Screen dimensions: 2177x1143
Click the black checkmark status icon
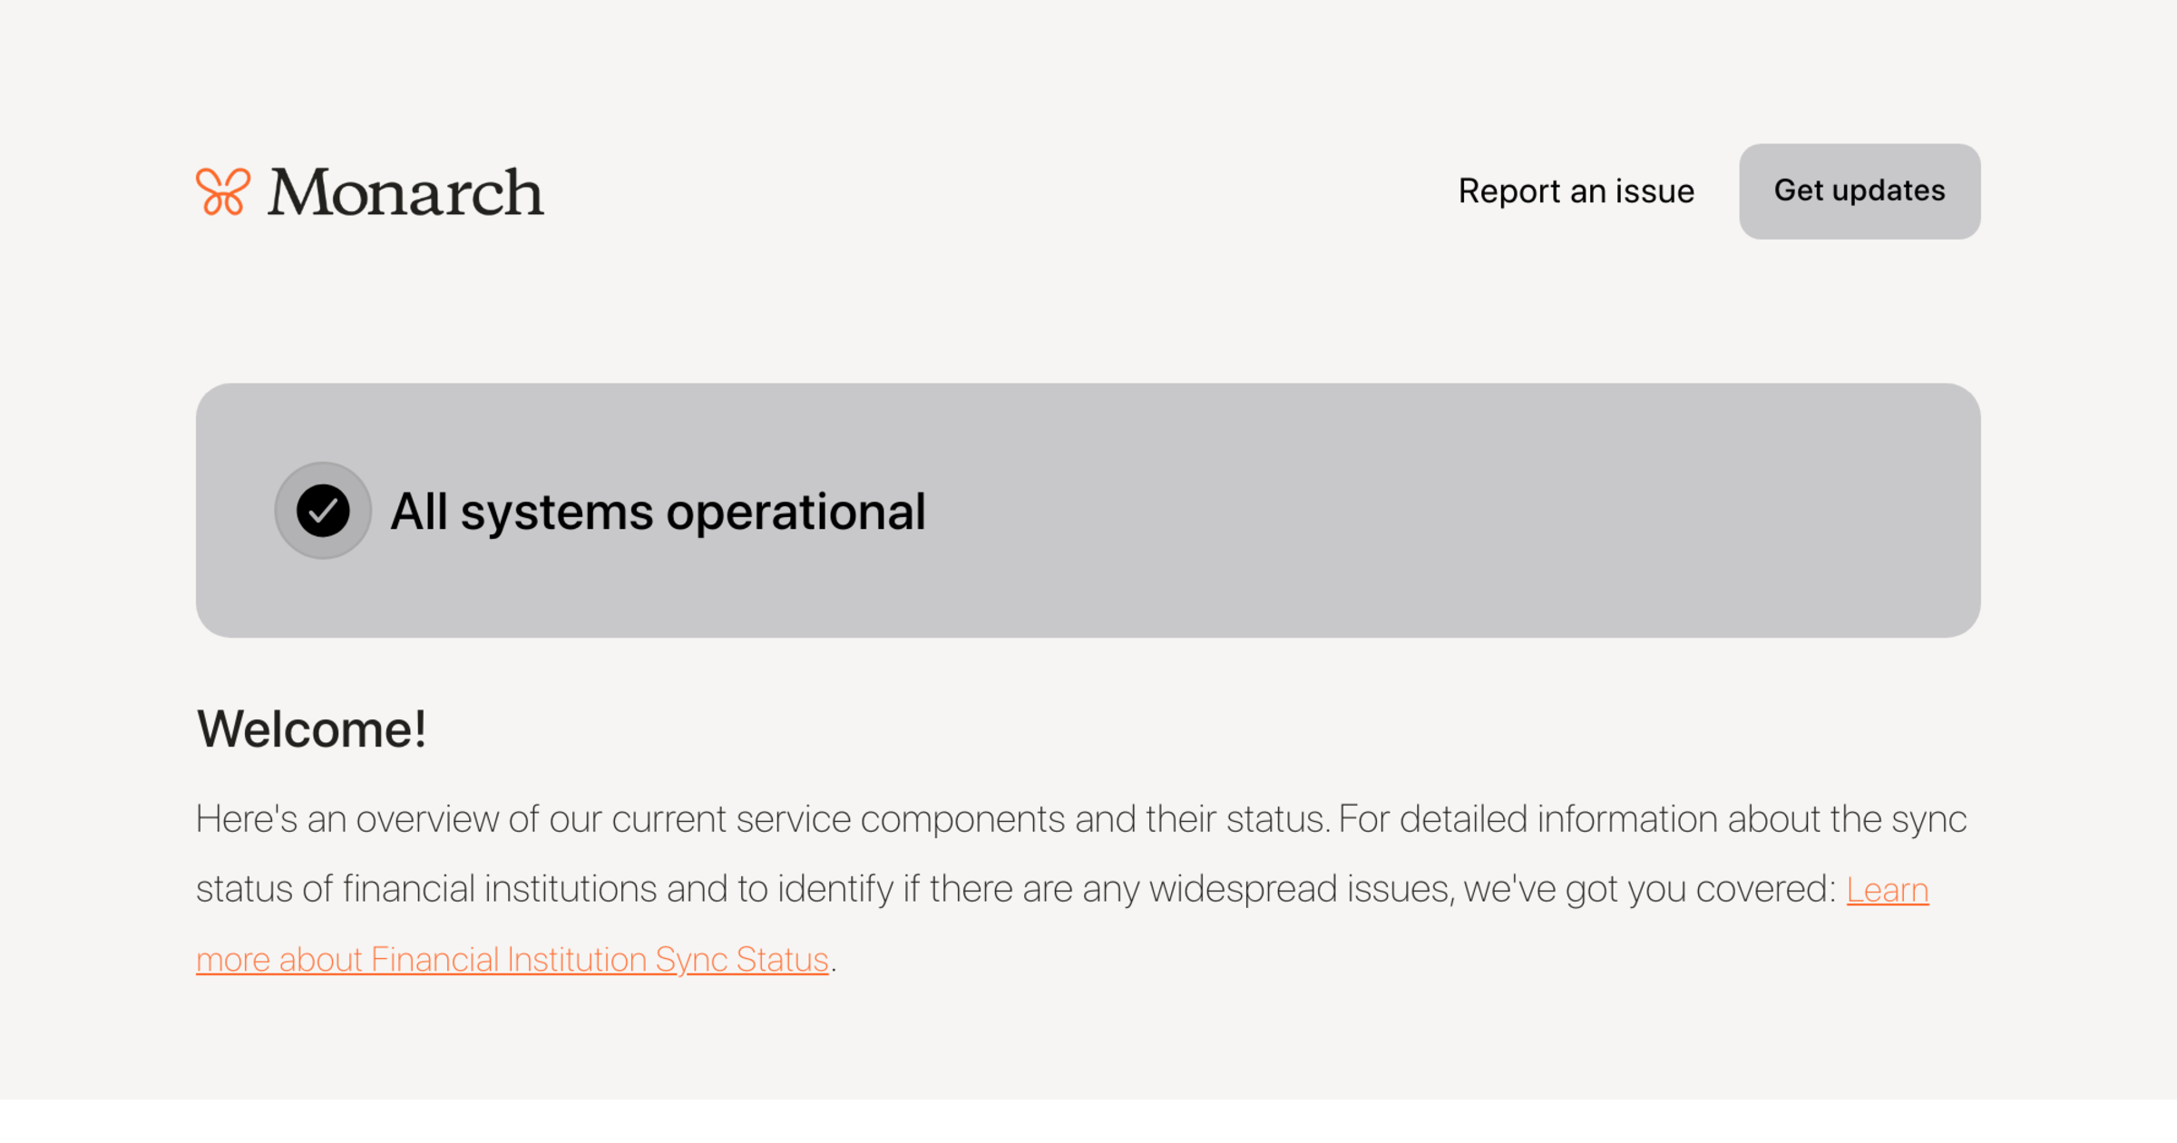(323, 511)
